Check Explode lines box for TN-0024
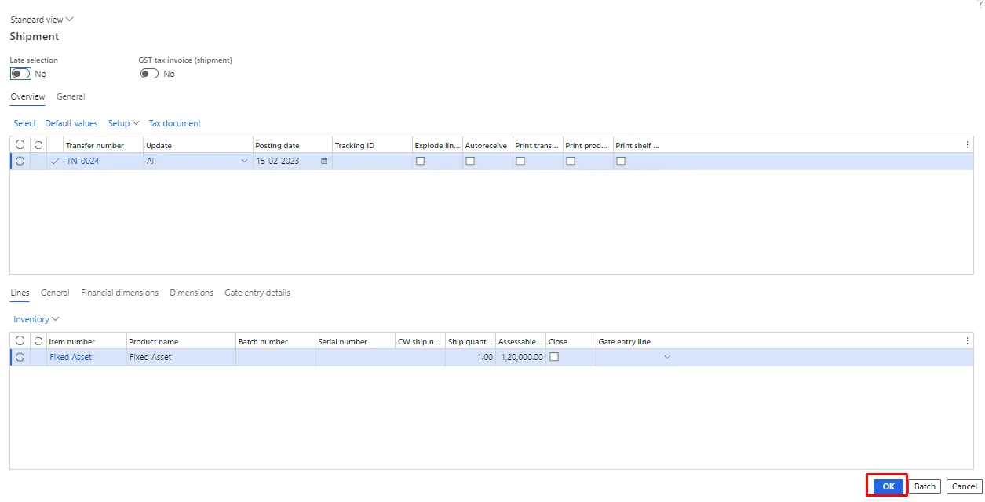The width and height of the screenshot is (985, 502). tap(420, 161)
